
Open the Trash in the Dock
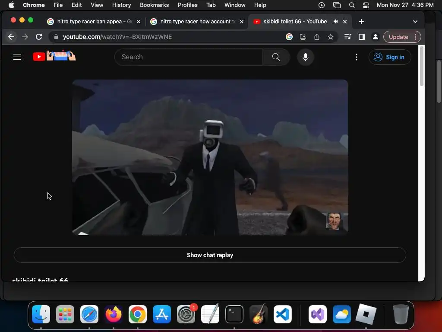point(401,314)
